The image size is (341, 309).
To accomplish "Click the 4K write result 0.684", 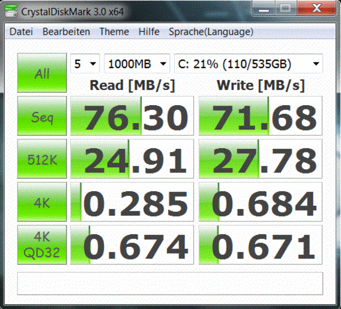I will pyautogui.click(x=261, y=202).
